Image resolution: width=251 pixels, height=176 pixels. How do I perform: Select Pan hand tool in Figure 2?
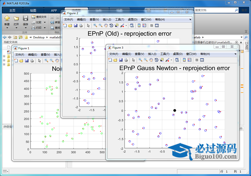[106, 25]
